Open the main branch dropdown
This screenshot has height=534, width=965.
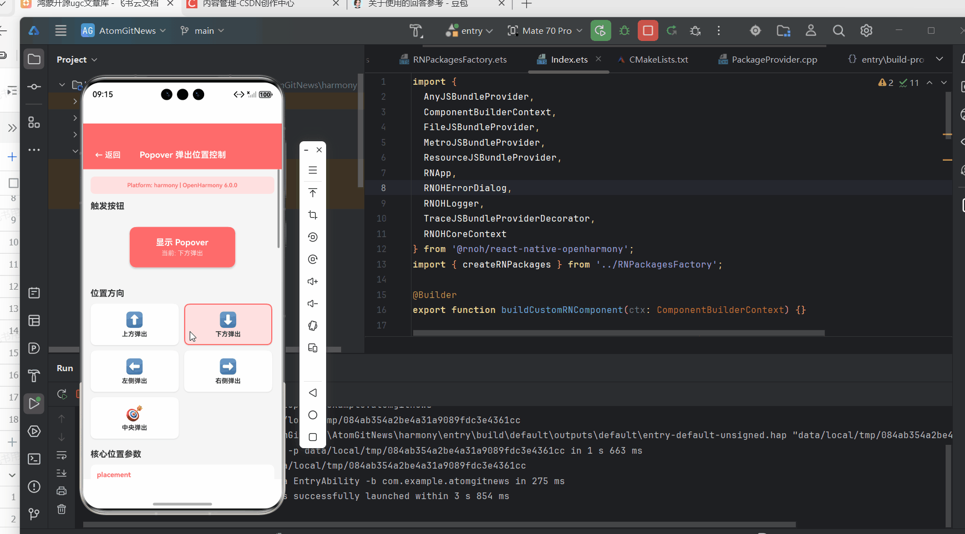(202, 30)
